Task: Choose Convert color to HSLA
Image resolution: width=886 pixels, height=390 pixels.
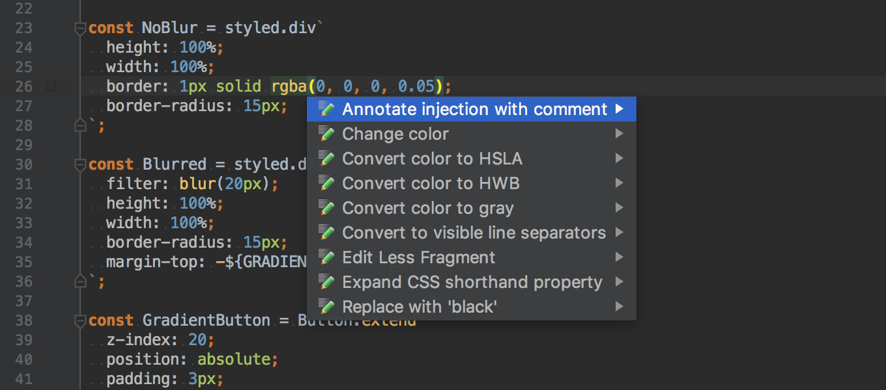Action: pos(432,159)
